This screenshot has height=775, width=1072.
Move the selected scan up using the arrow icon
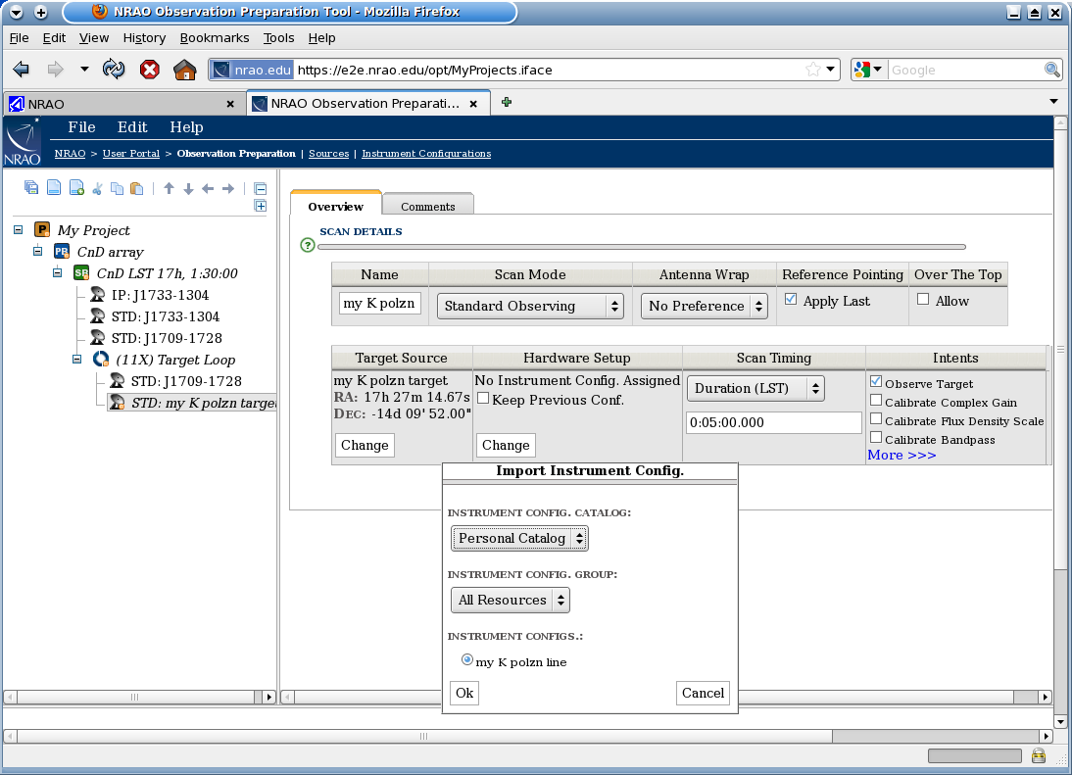[170, 187]
